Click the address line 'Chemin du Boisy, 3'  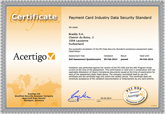81,37
